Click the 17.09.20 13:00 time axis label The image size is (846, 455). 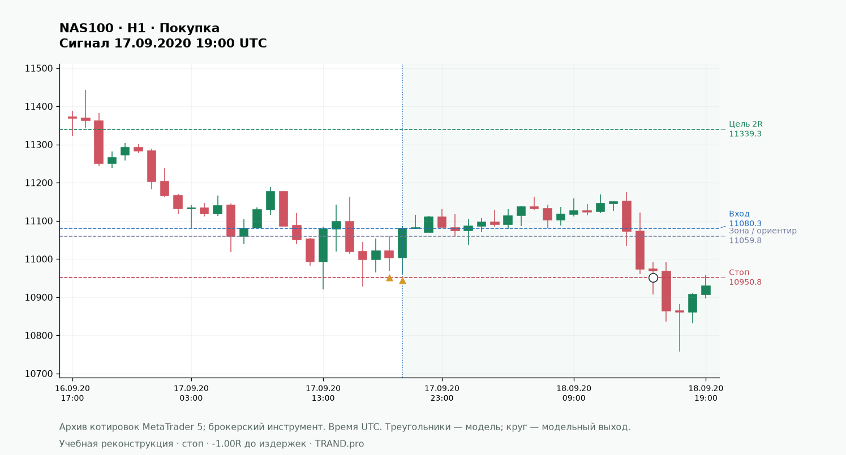point(323,393)
